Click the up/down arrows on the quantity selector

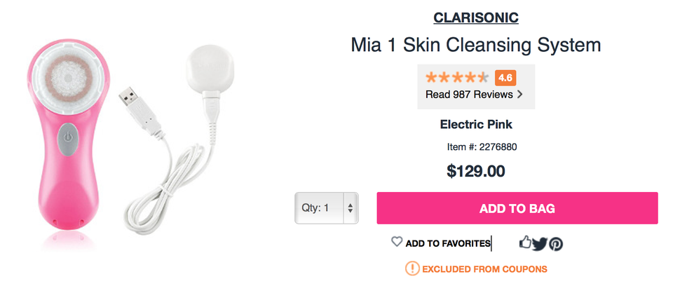click(351, 208)
